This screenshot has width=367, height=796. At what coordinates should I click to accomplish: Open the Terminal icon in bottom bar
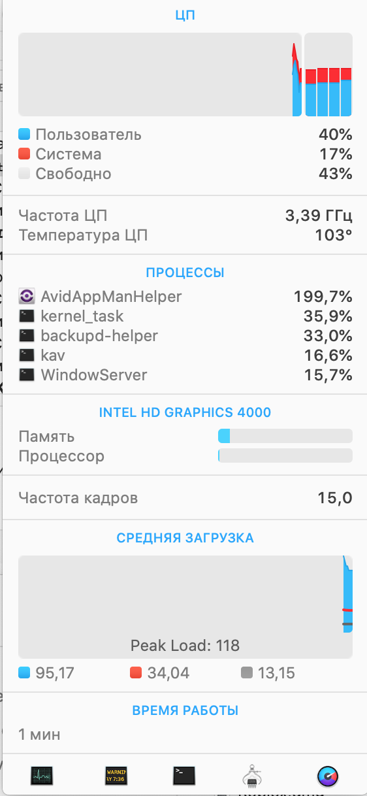click(x=184, y=776)
